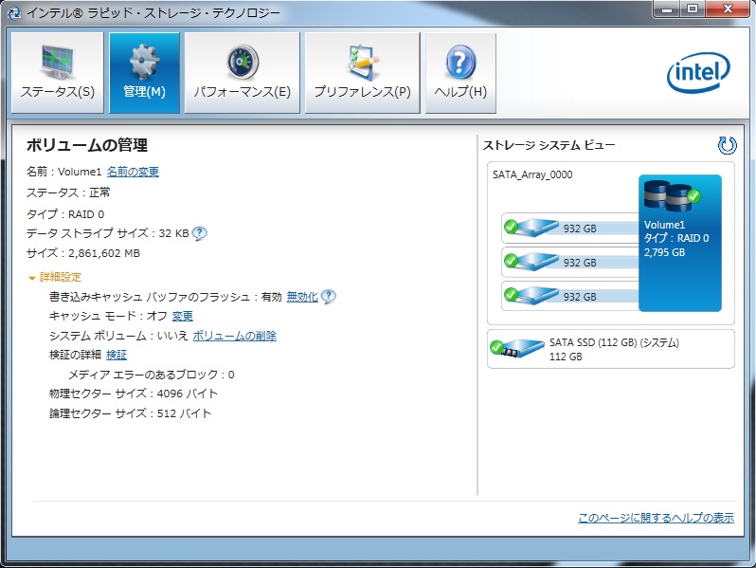Screen dimensions: 756x568
Task: Switch to the パフォーマンス(E) tab
Action: coord(242,73)
